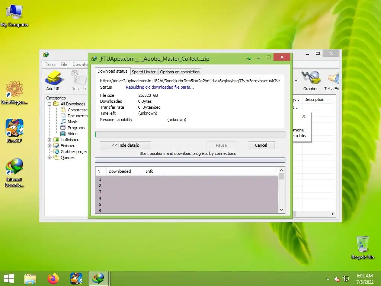
Task: Open the Recycle Bin icon
Action: 362,247
